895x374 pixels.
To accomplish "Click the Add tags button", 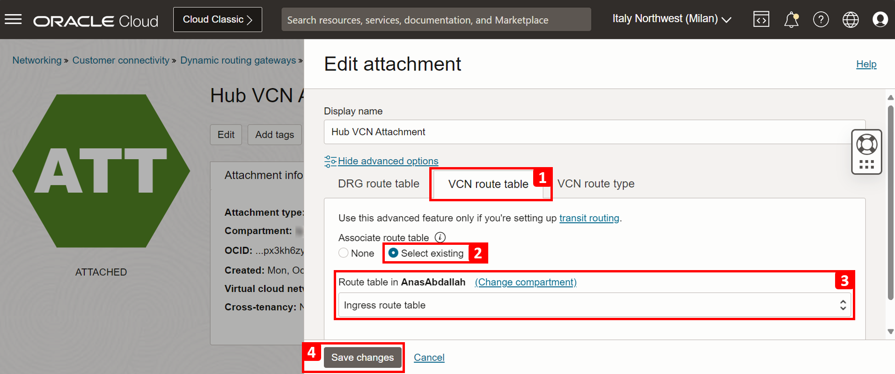I will (275, 135).
